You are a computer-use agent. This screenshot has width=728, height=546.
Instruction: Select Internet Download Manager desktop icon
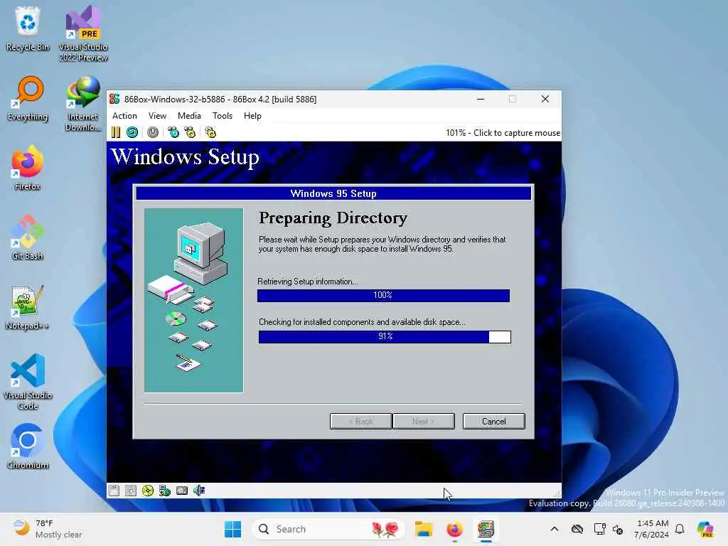pos(83,104)
